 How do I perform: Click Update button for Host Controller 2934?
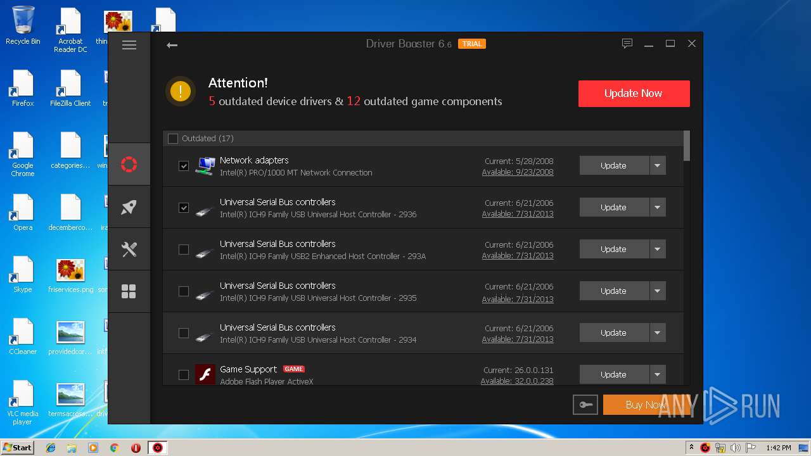(614, 332)
